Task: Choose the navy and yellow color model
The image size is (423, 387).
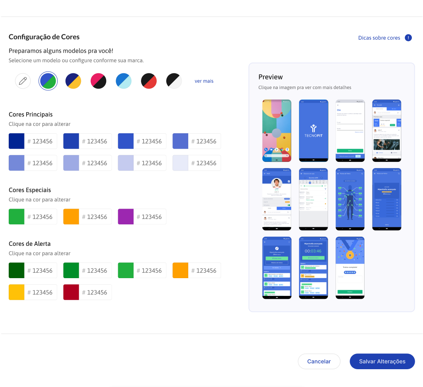Action: point(73,81)
